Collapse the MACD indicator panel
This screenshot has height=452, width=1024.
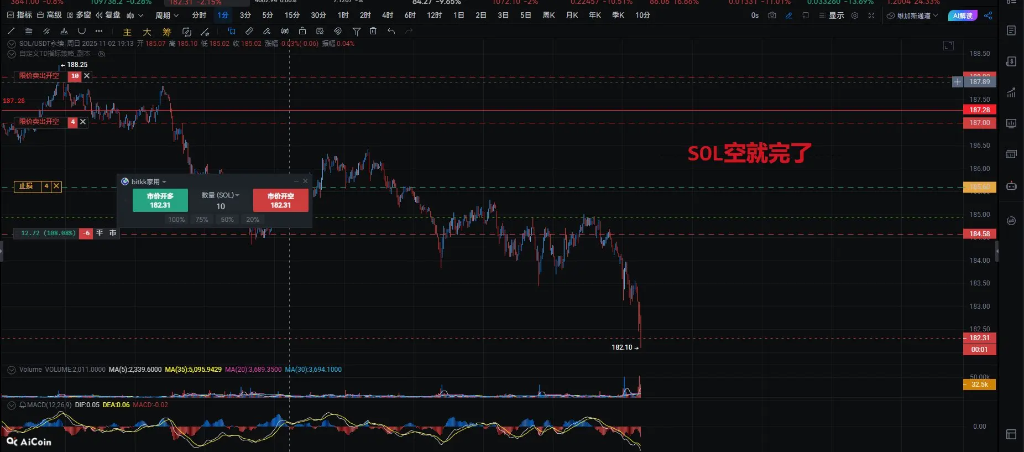[x=12, y=405]
